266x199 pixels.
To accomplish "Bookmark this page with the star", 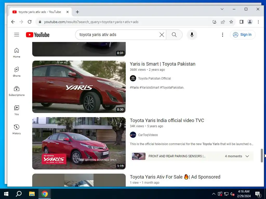I will 231,22.
